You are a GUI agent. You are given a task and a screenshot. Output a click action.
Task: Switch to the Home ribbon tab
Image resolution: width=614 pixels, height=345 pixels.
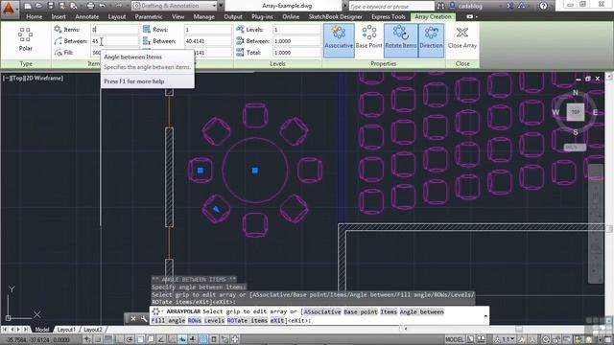pyautogui.click(x=35, y=17)
